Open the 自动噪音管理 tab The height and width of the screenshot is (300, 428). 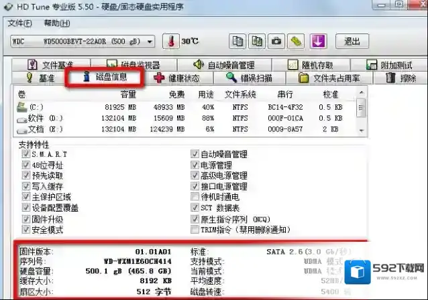[x=224, y=65]
